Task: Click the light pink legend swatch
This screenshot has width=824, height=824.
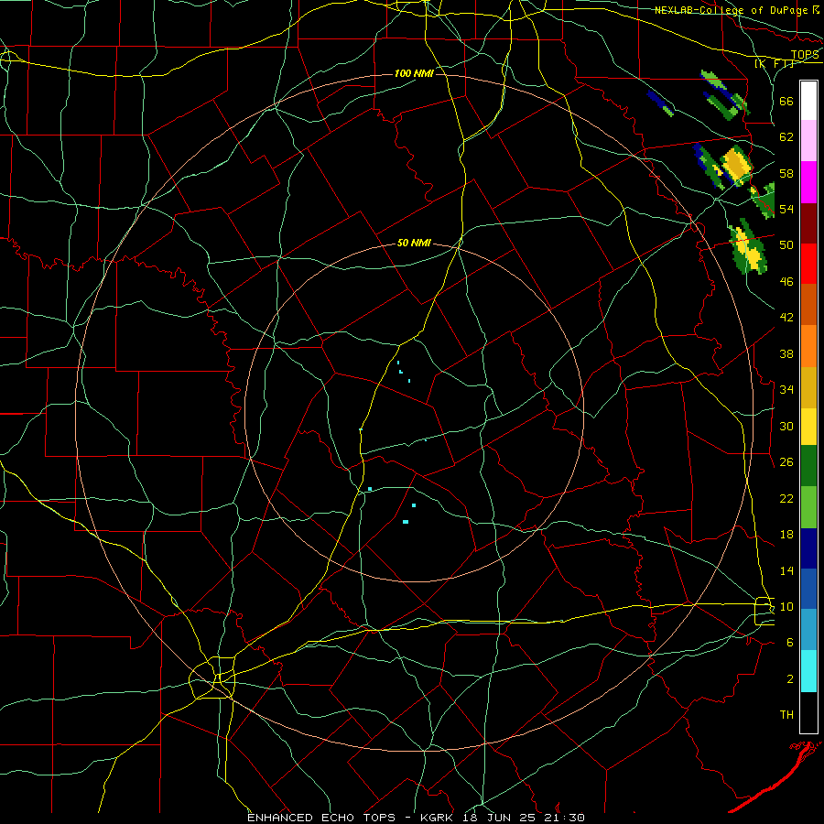Action: pos(808,141)
